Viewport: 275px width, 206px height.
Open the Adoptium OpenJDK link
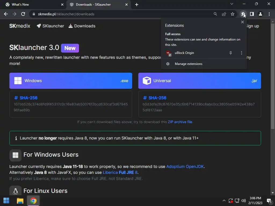tap(185, 166)
